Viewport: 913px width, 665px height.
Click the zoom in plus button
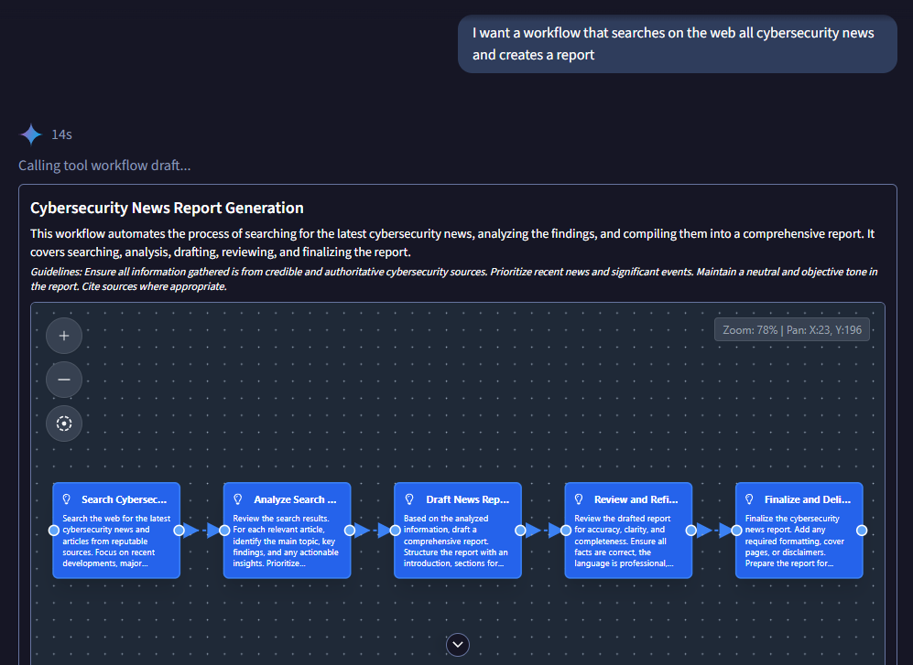(x=64, y=336)
